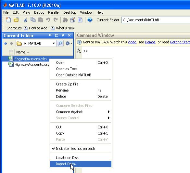The image size is (190, 173).
Task: Click the Redo arrow toolbar icon
Action: [56, 20]
